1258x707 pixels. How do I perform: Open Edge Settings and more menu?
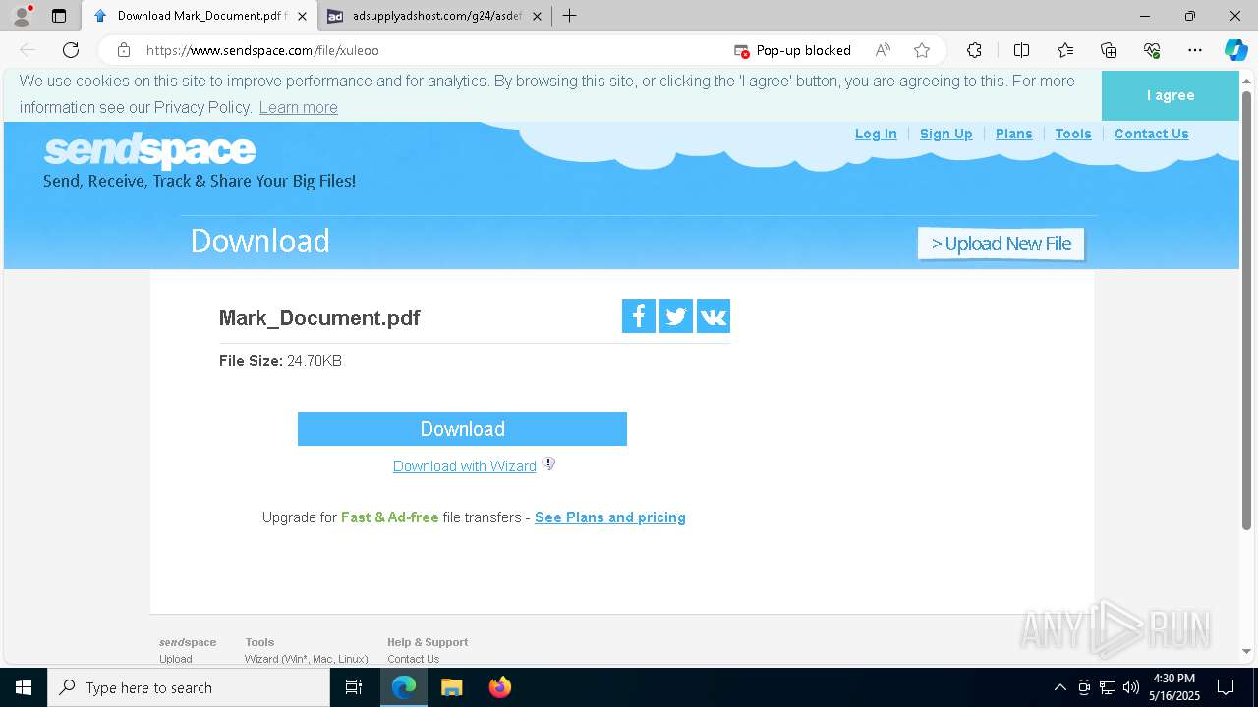(1195, 50)
